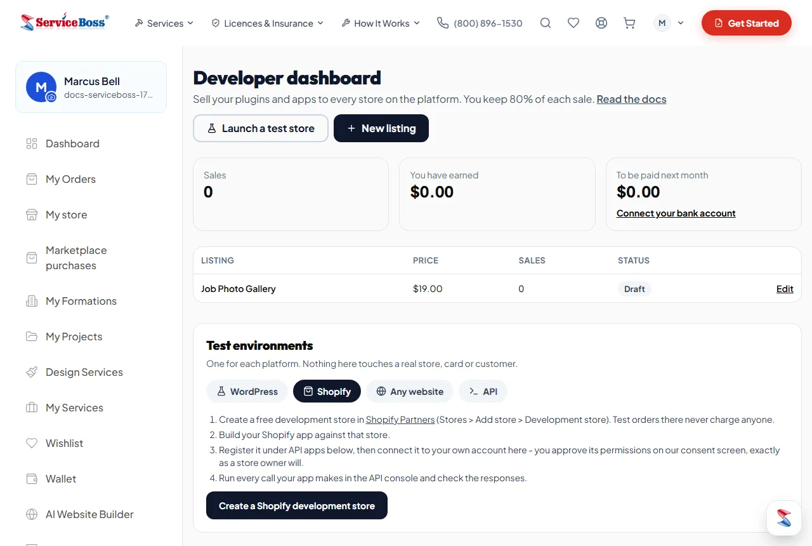The width and height of the screenshot is (812, 546).
Task: Expand the Licences & Insurance menu
Action: click(x=267, y=23)
